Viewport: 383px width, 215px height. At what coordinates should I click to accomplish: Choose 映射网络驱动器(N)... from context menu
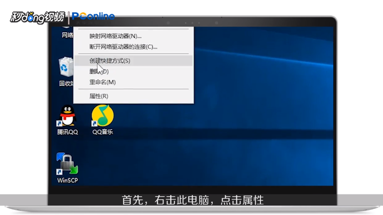pos(133,36)
